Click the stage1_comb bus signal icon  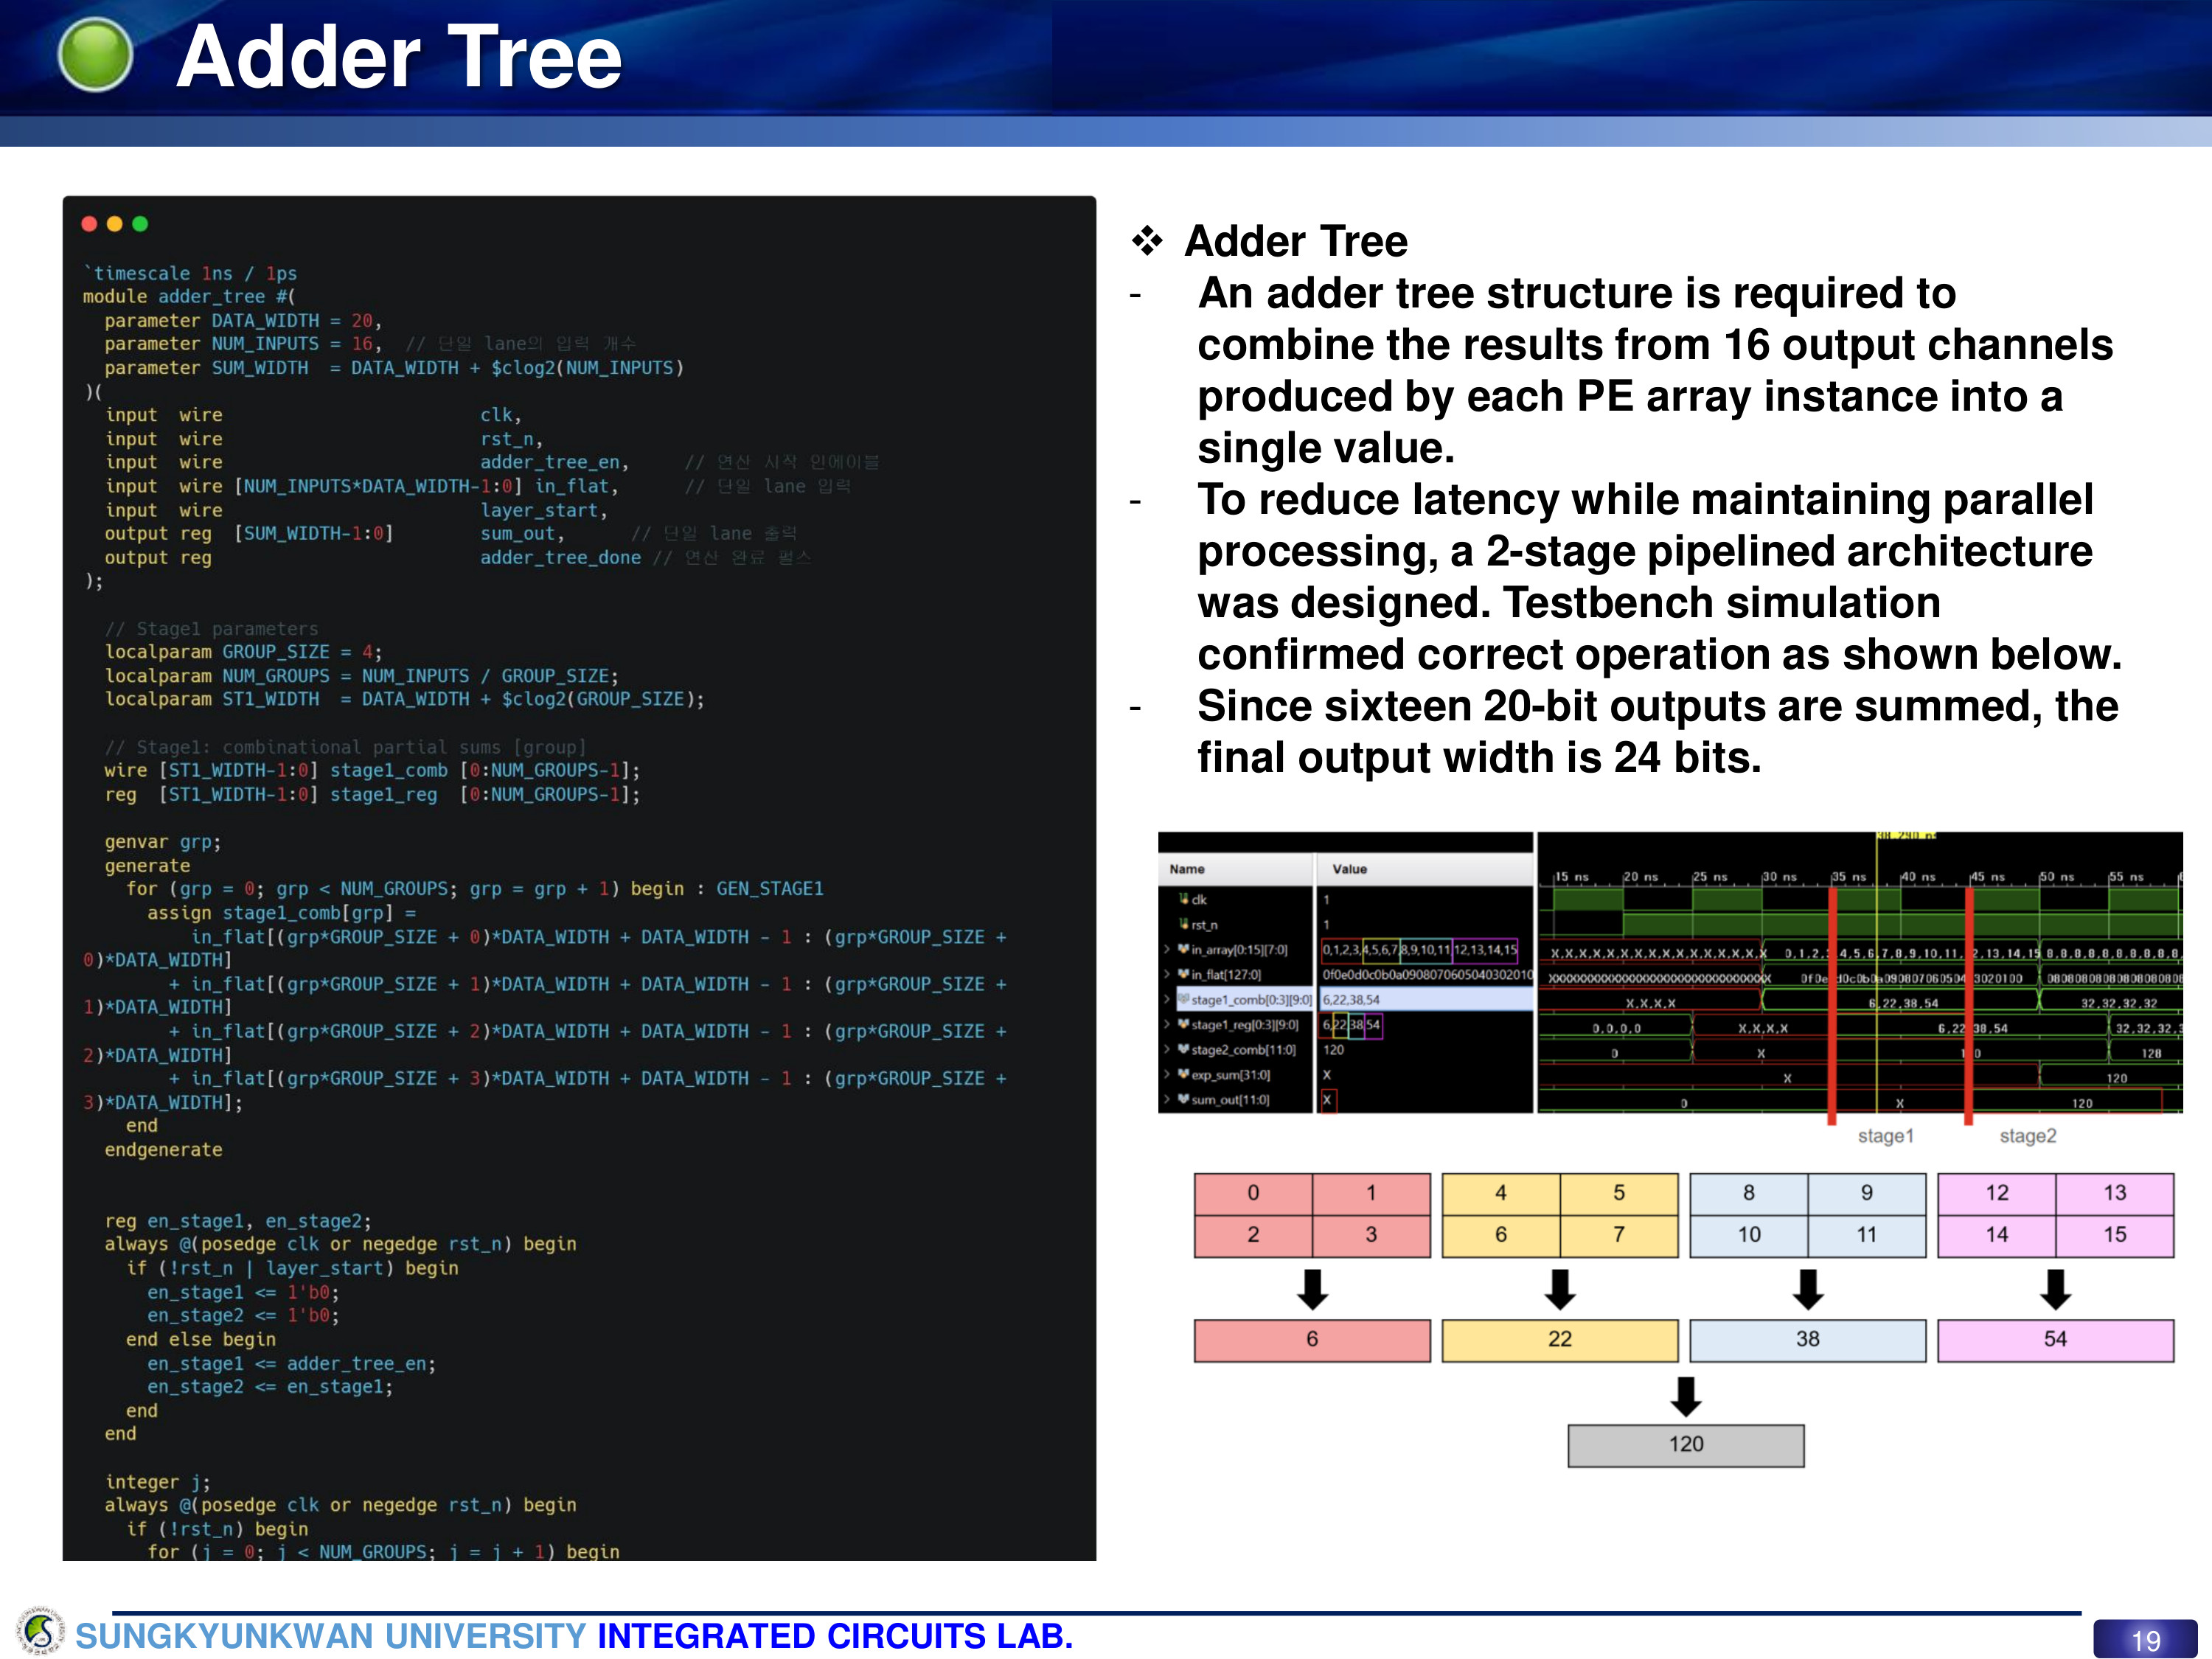click(1183, 999)
